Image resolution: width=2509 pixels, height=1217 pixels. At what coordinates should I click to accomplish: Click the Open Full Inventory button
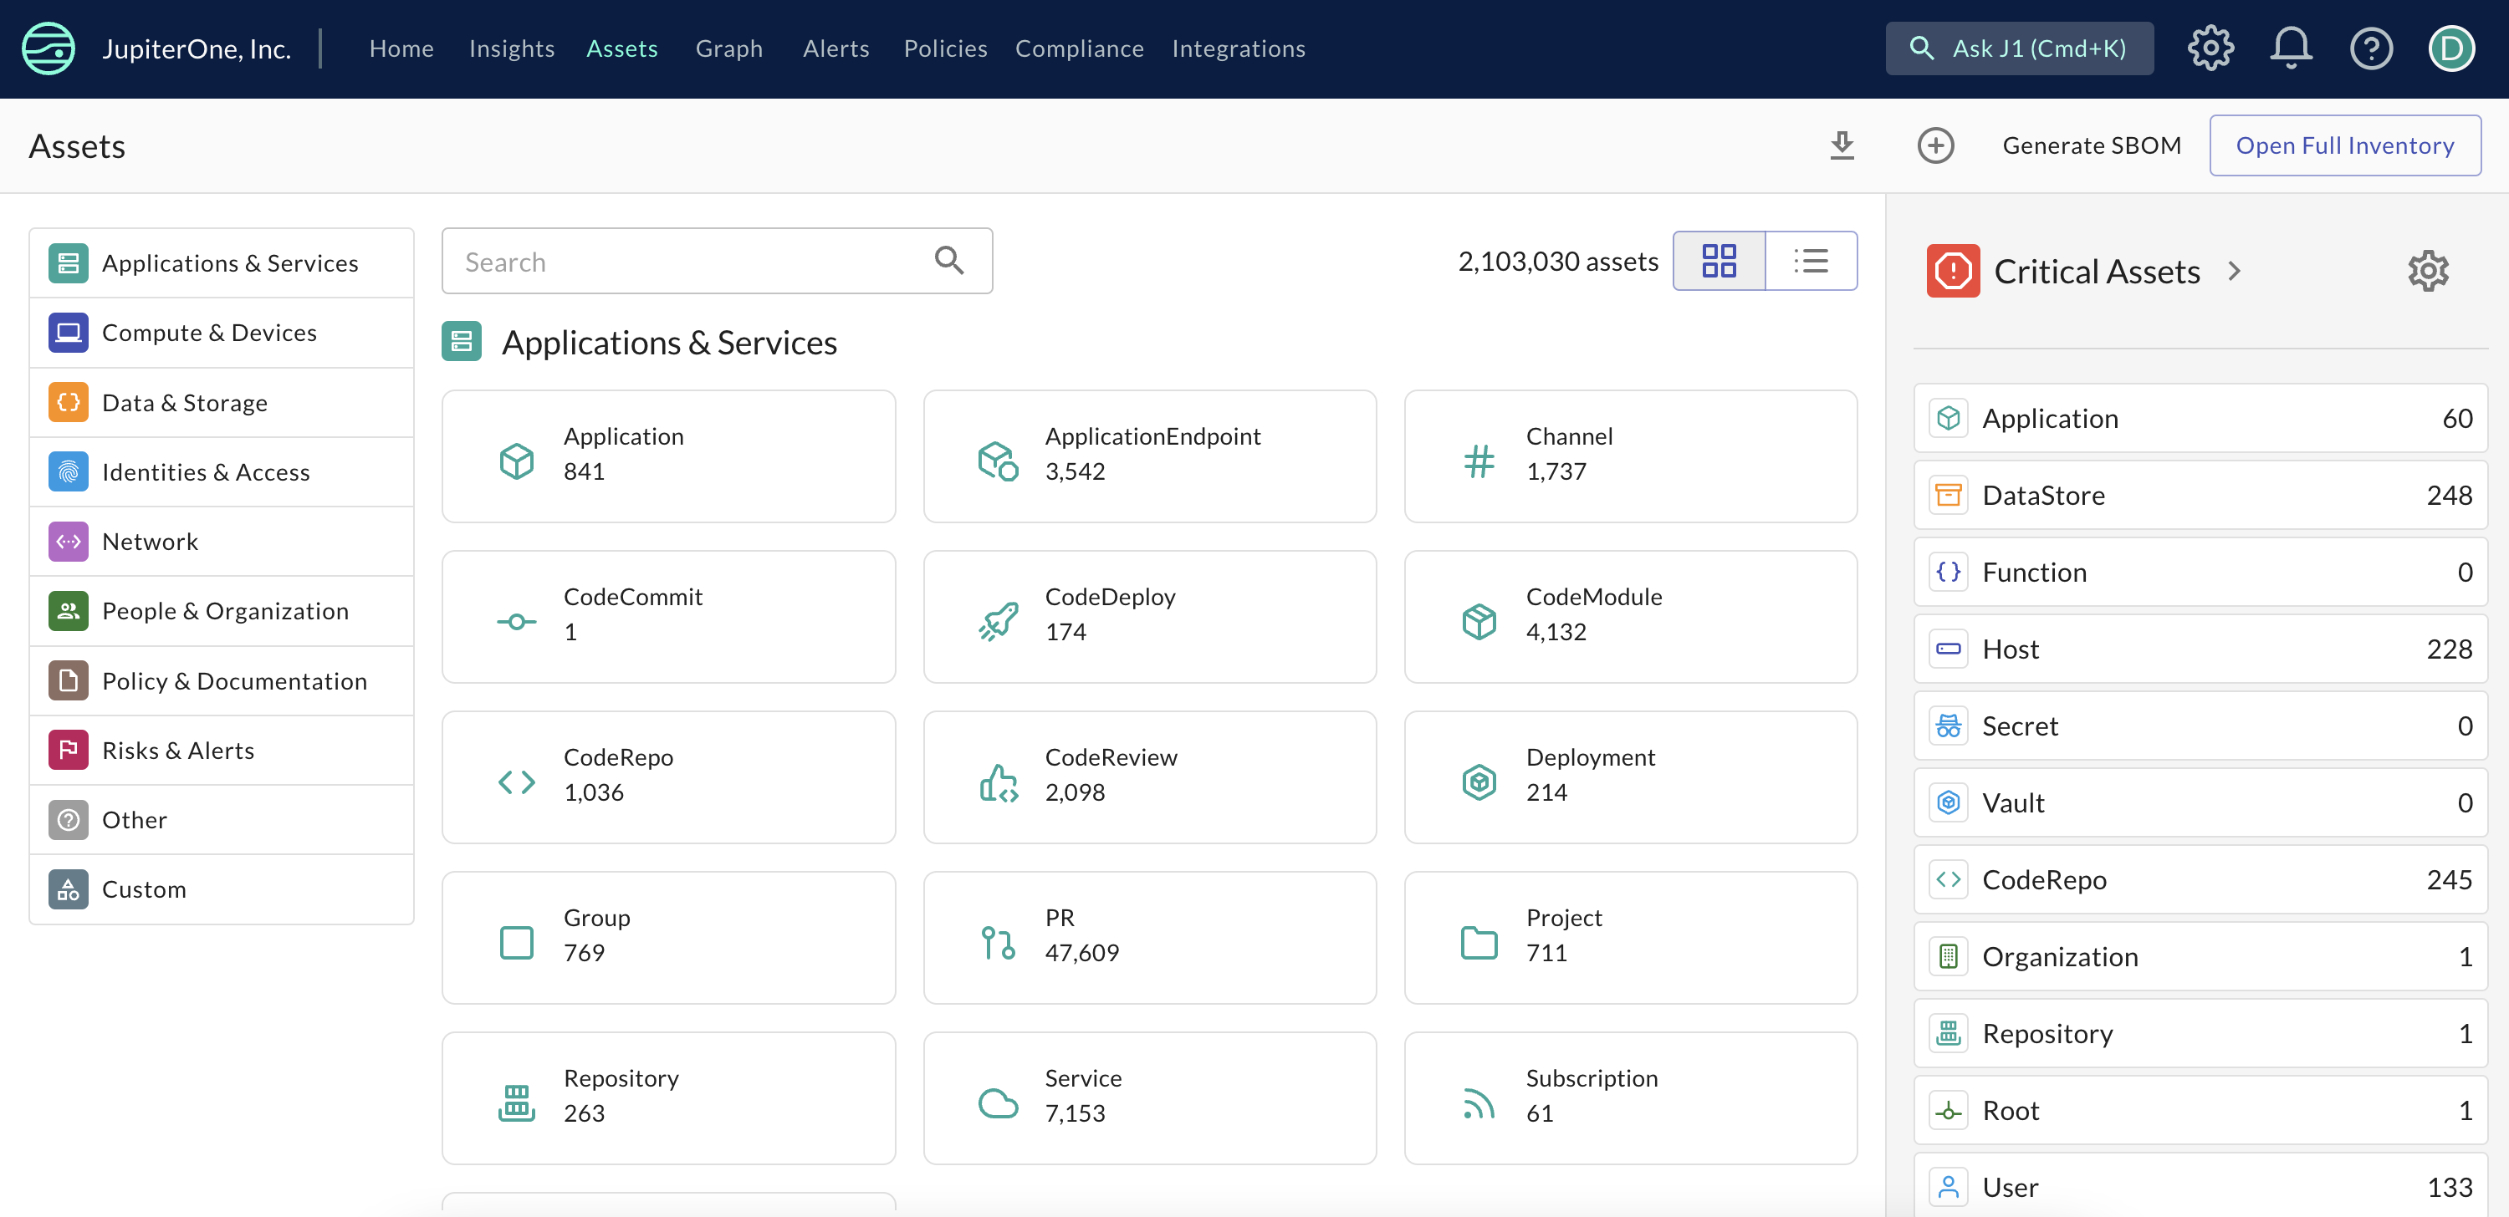click(2344, 145)
